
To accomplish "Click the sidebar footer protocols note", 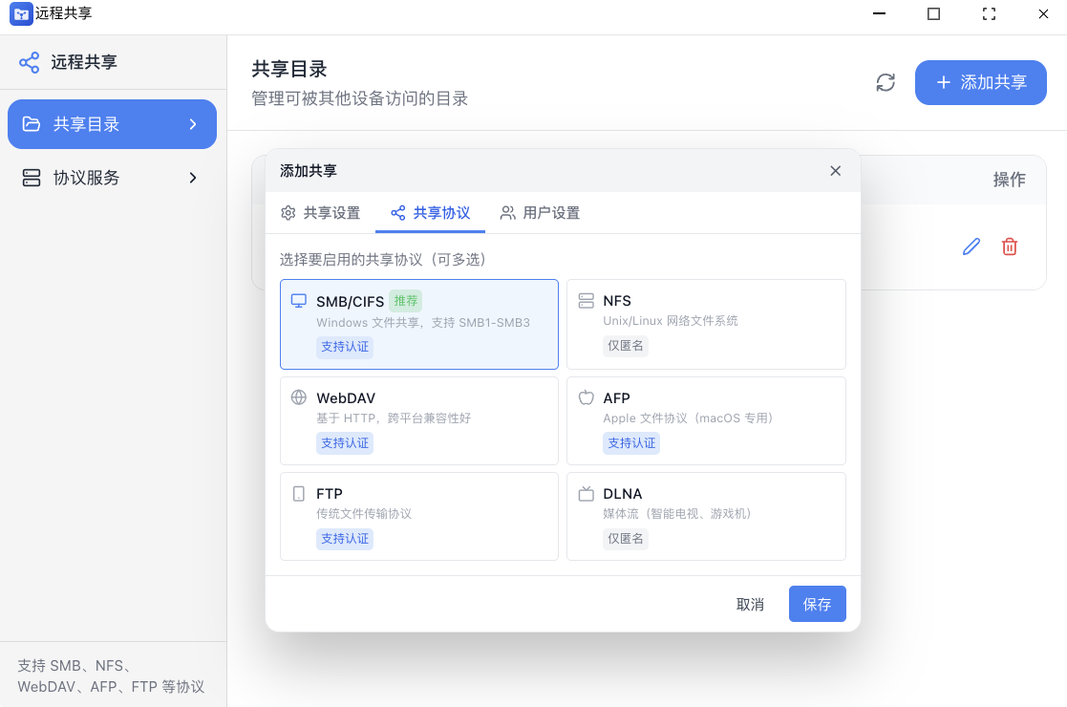I will (x=111, y=675).
